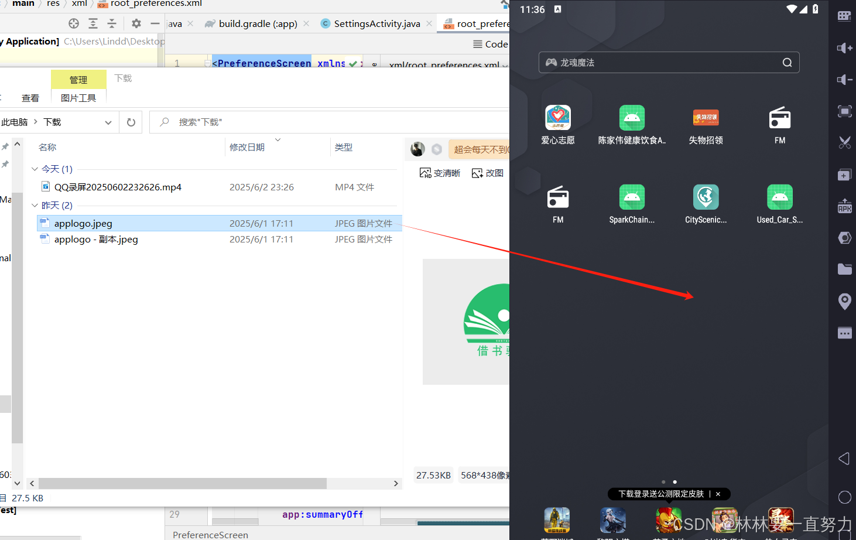Click the locate target icon in the Android Studio project panel
The width and height of the screenshot is (856, 540).
[x=74, y=23]
